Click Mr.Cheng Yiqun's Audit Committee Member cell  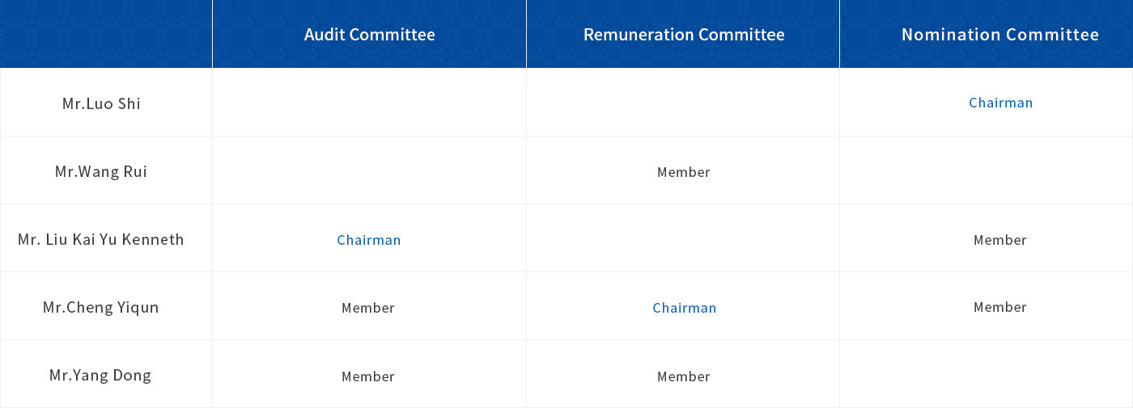(368, 308)
